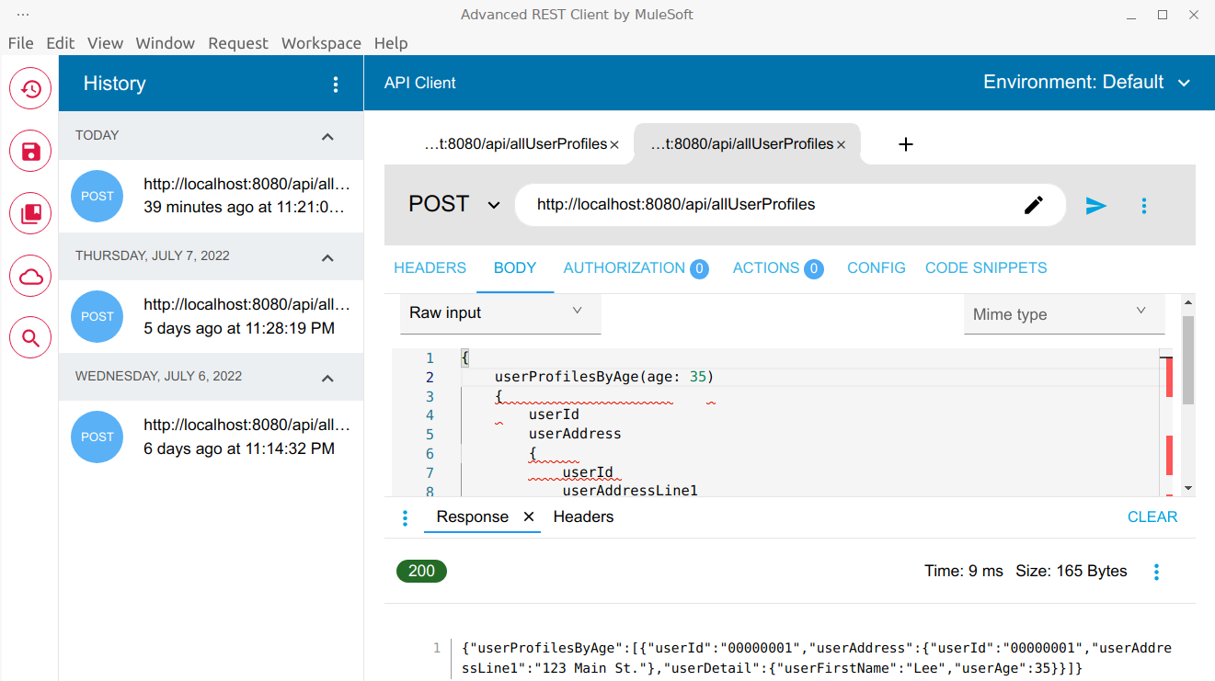Open the response panel three-dot menu
1215x681 pixels.
pos(405,518)
